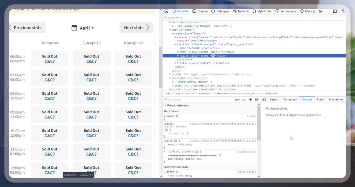
Task: Toggle print media simulation icon
Action: pyautogui.click(x=257, y=100)
